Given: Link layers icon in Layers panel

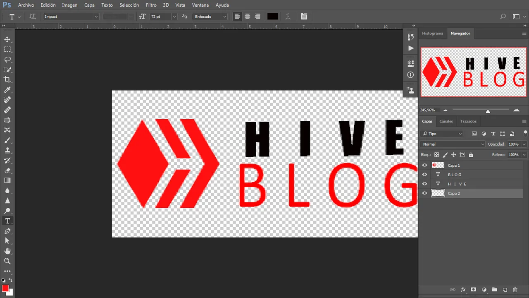Looking at the screenshot, I should 453,290.
